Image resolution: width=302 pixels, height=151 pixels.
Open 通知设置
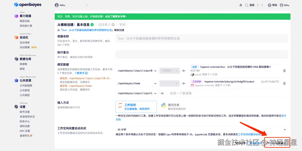pyautogui.click(x=25, y=126)
